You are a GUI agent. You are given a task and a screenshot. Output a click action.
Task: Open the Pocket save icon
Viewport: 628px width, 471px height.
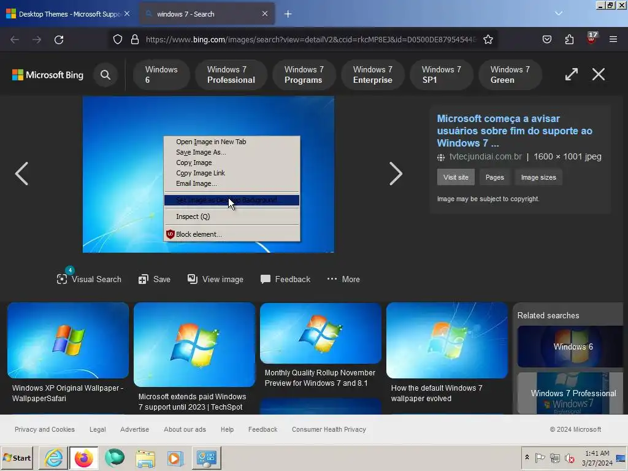[x=547, y=40]
